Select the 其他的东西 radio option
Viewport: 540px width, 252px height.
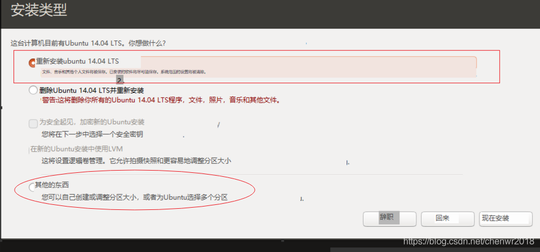tap(31, 187)
